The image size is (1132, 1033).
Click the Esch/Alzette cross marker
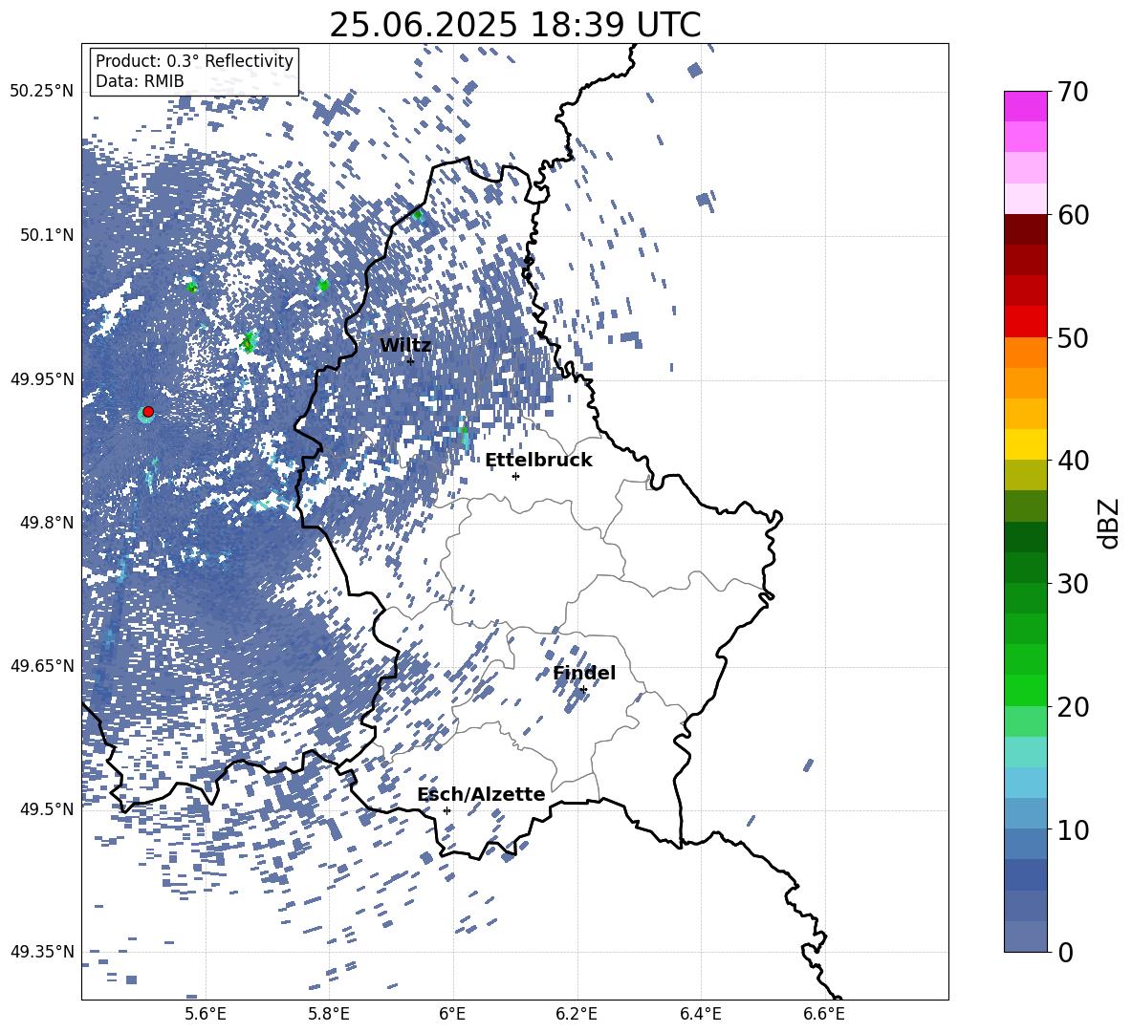[x=446, y=810]
